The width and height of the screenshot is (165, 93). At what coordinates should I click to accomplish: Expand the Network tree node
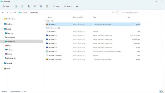click(2, 63)
